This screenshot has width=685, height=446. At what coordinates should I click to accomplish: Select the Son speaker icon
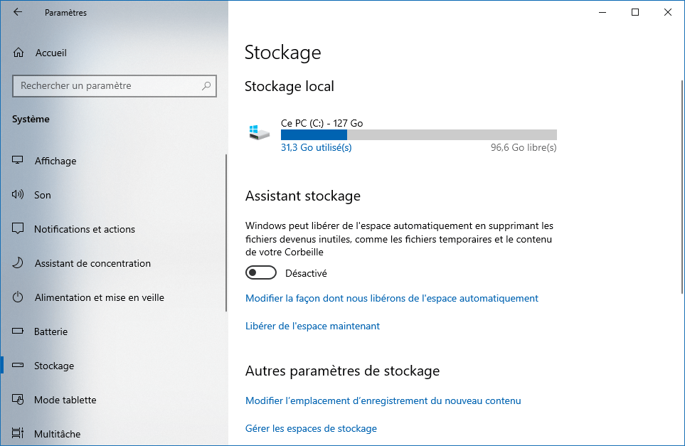18,194
